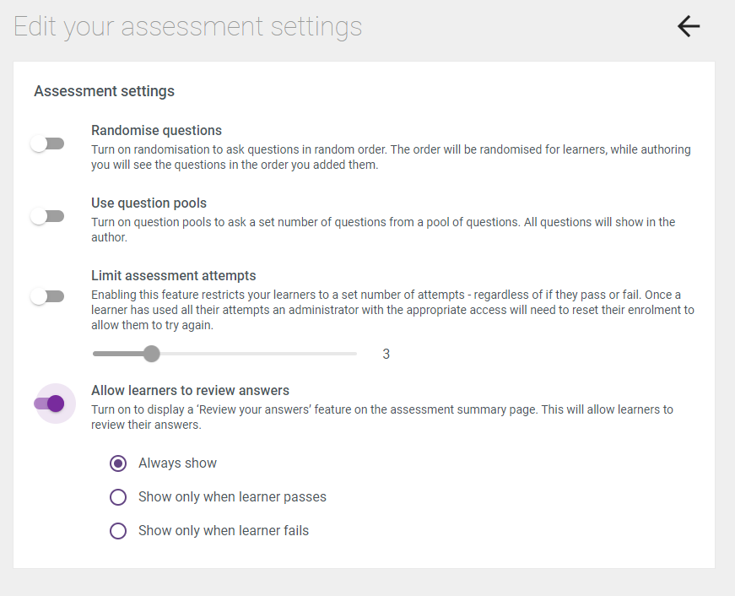Select the Always show radio button

point(118,463)
